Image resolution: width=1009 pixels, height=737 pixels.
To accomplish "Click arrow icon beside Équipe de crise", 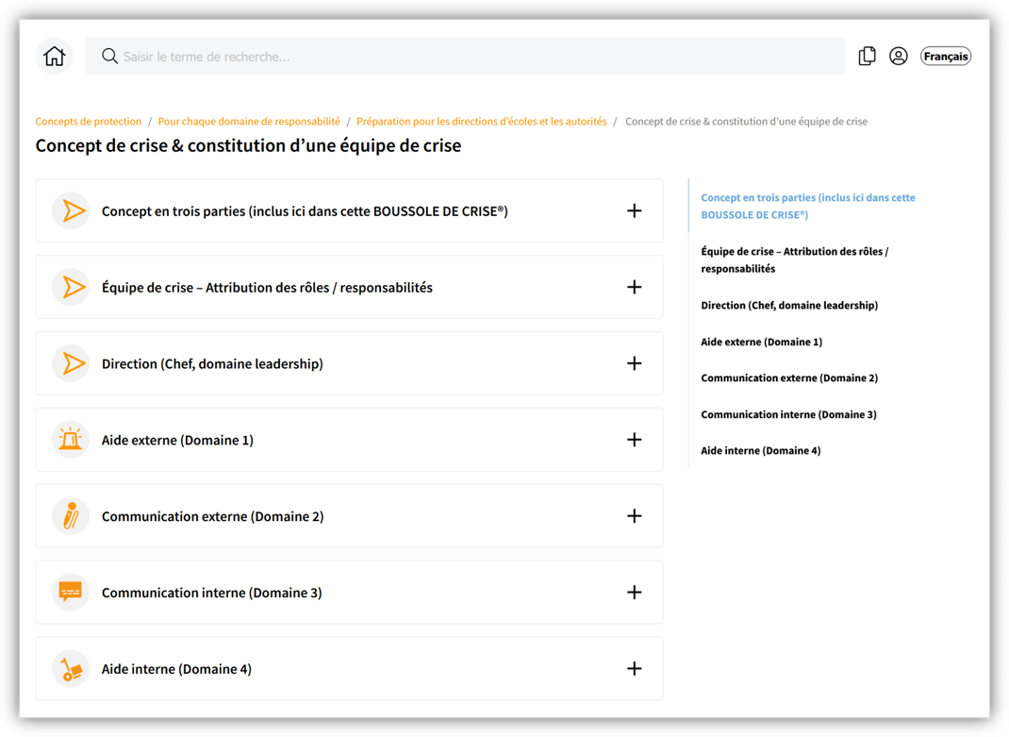I will [71, 287].
